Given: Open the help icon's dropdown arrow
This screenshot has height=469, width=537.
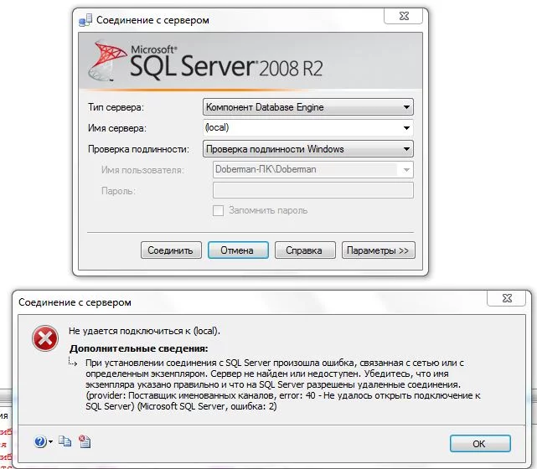Looking at the screenshot, I should pyautogui.click(x=51, y=441).
